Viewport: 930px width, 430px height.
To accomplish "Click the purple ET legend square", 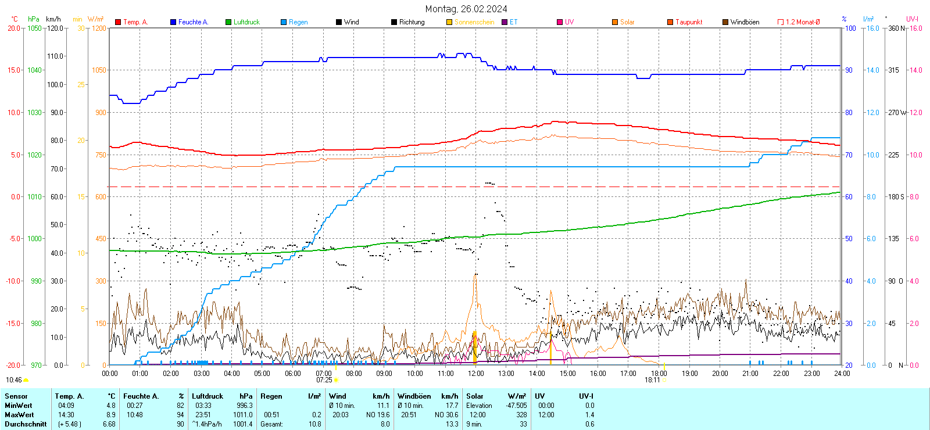I will (x=505, y=22).
